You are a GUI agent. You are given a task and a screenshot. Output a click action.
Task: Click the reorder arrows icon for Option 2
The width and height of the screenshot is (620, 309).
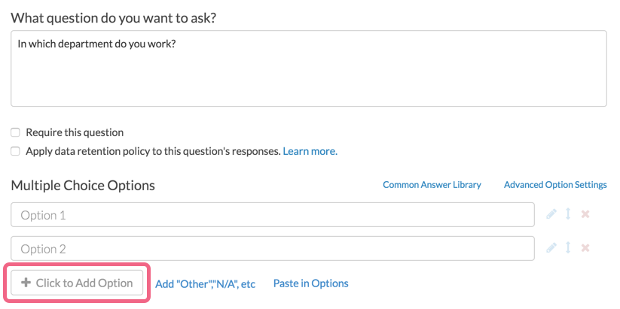coord(568,248)
